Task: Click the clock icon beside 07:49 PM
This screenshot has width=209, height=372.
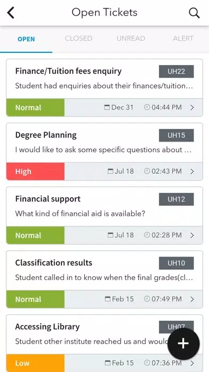Action: pos(147,299)
